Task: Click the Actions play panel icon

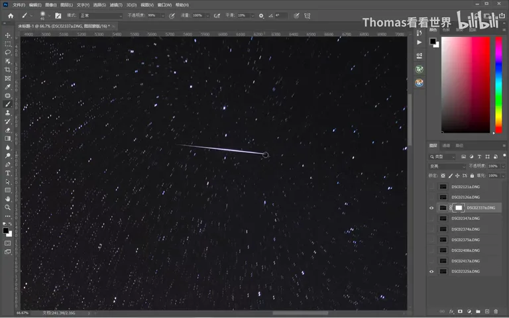Action: click(x=419, y=42)
